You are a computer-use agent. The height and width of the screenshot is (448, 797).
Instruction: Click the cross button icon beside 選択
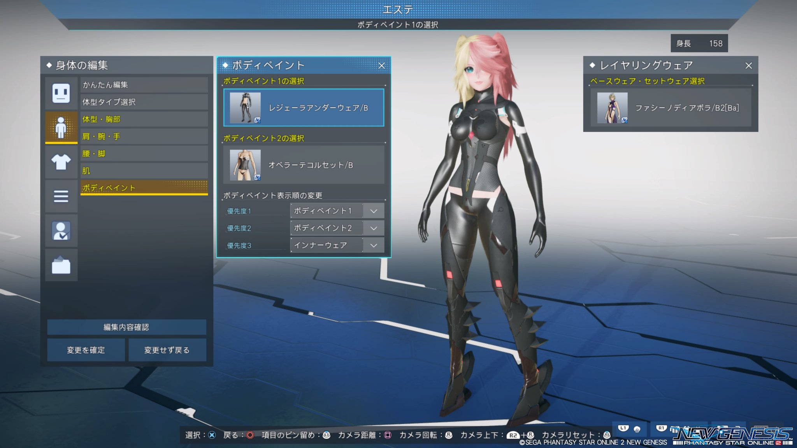tap(212, 435)
